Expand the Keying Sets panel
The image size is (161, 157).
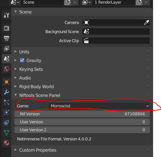click(x=16, y=69)
